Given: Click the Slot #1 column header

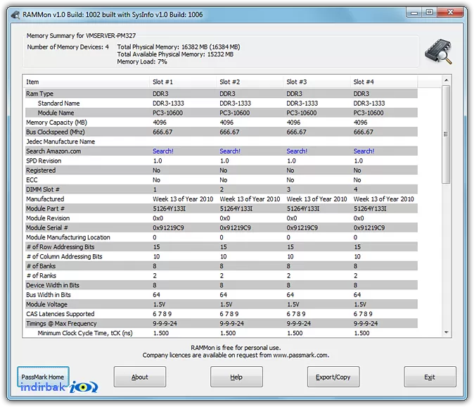Looking at the screenshot, I should coord(183,82).
